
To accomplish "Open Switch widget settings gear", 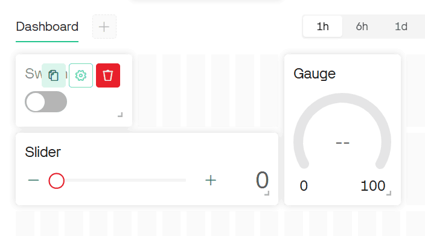I will [81, 75].
